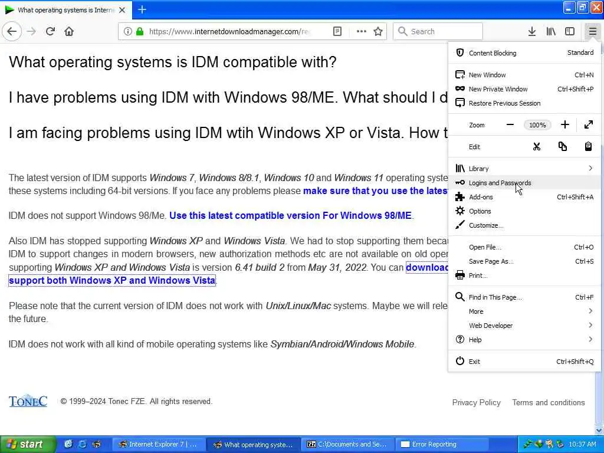Show site information via the info icon
Viewport: 604px width, 453px height.
coord(127,31)
